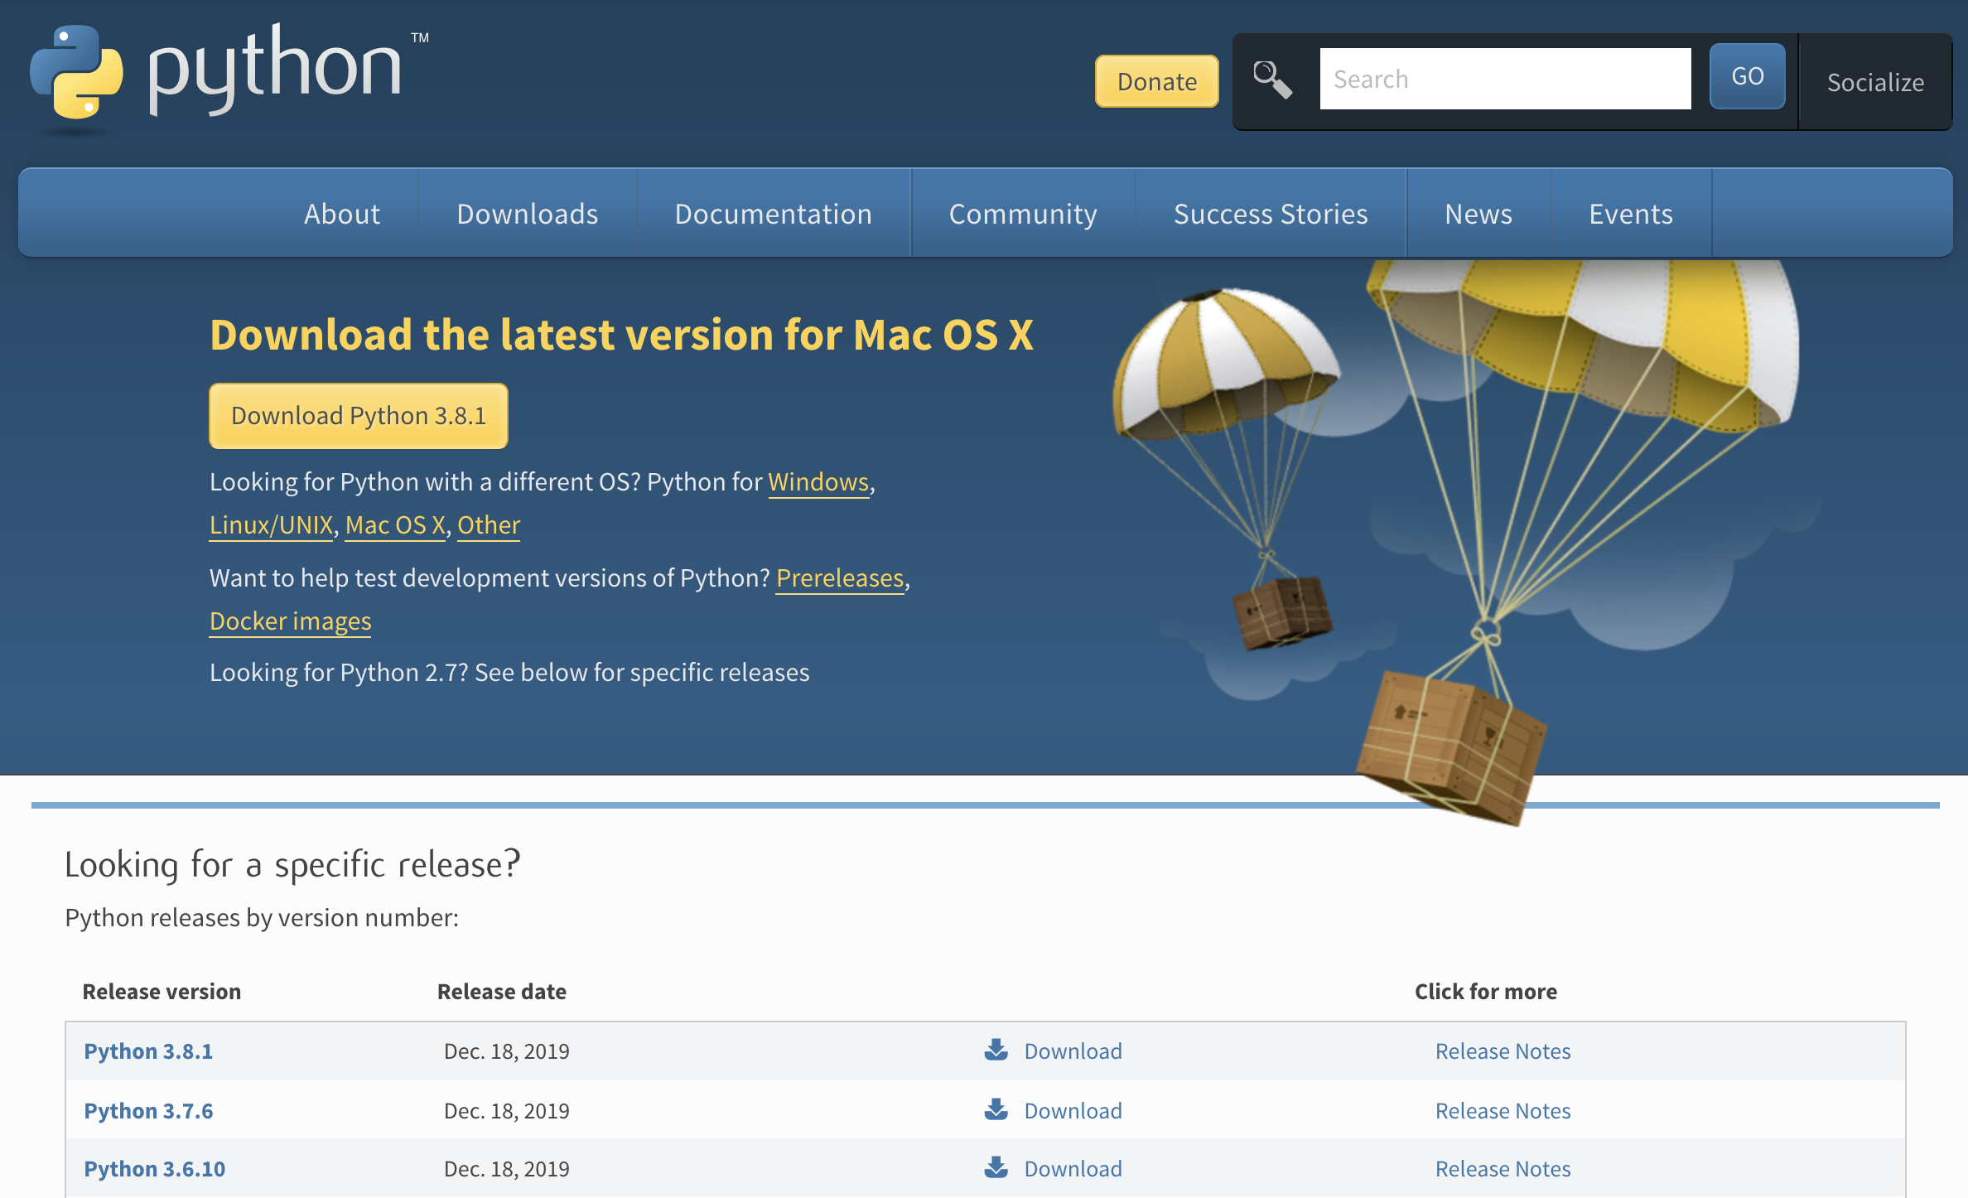This screenshot has height=1198, width=1968.
Task: Open the About menu
Action: pos(342,214)
